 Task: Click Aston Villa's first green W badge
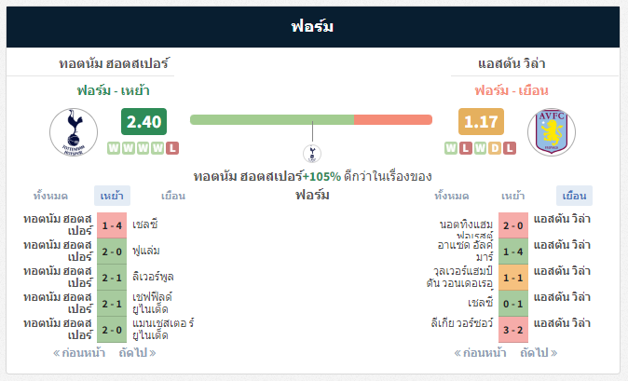(451, 148)
